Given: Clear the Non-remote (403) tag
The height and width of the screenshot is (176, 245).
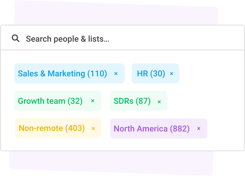Looking at the screenshot, I should pyautogui.click(x=93, y=128).
